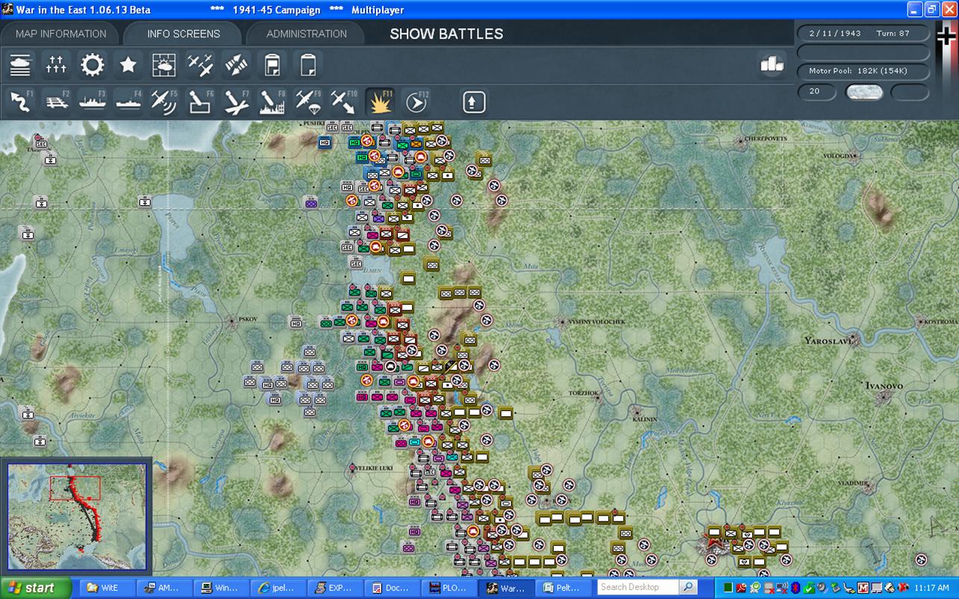Screen dimensions: 959x599
Task: Switch to Map Information tab
Action: click(61, 34)
